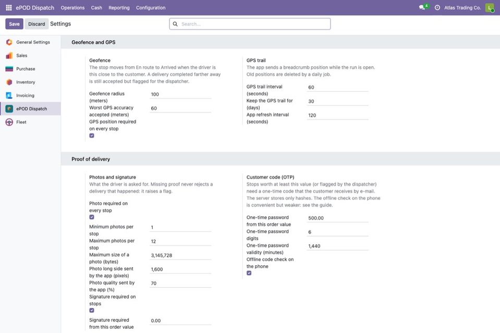This screenshot has height=333, width=500.
Task: Edit Photo quality percent field
Action: click(180, 283)
